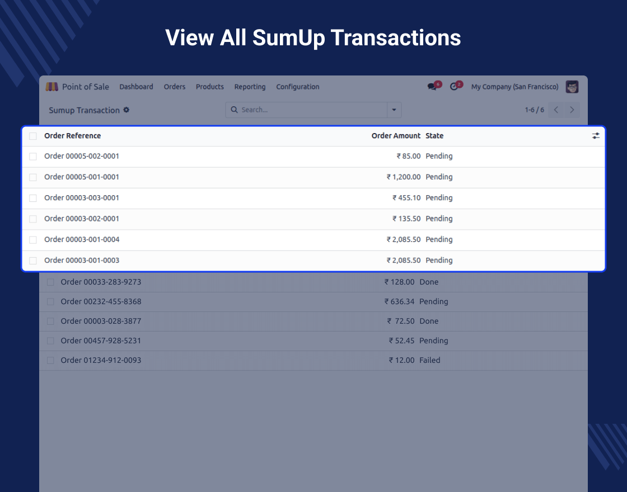Image resolution: width=627 pixels, height=492 pixels.
Task: Check the box for Order 00003-001-0004
Action: point(33,240)
